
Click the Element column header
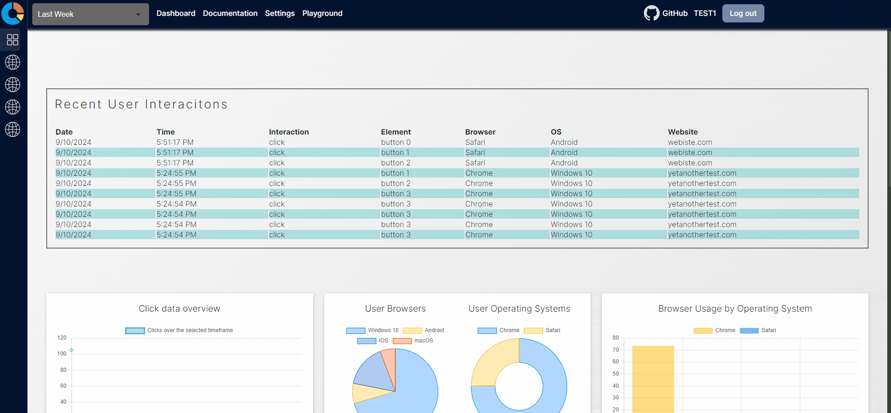[x=396, y=132]
